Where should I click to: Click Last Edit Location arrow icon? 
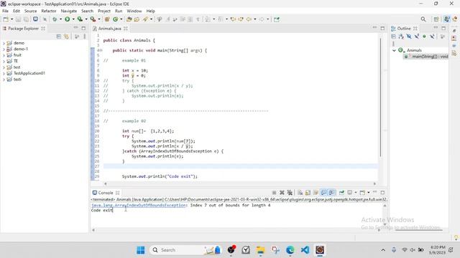(x=233, y=19)
